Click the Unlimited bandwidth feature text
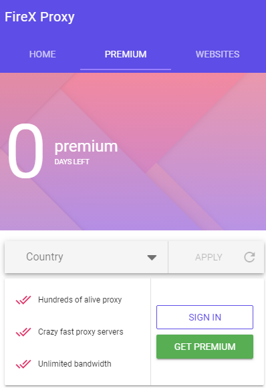This screenshot has width=266, height=388. click(x=75, y=364)
